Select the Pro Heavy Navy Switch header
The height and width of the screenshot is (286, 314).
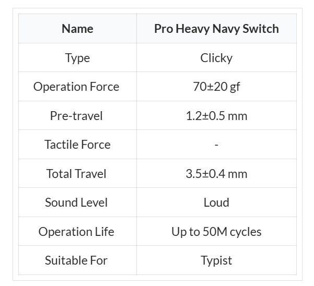pyautogui.click(x=216, y=29)
